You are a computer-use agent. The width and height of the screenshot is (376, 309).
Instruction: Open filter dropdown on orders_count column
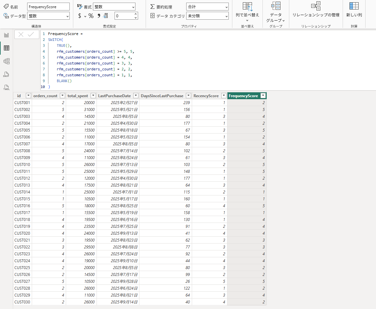pos(62,96)
